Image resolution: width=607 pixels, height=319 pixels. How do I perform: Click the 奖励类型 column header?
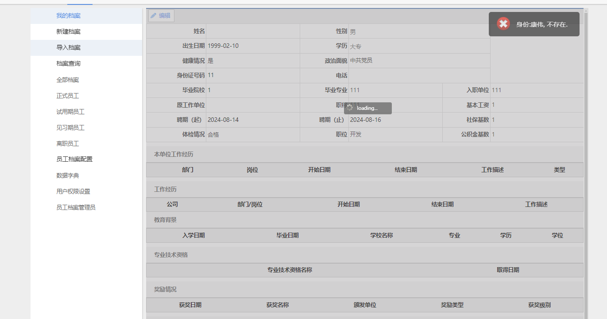tap(452, 305)
